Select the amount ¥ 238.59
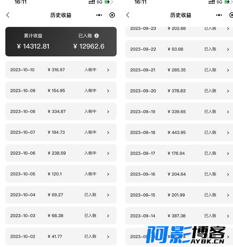233x247 pixels. click(57, 153)
